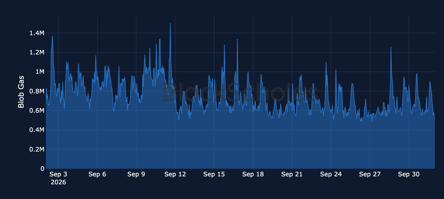Click the Sep 21 x-axis label
This screenshot has width=444, height=199.
292,175
